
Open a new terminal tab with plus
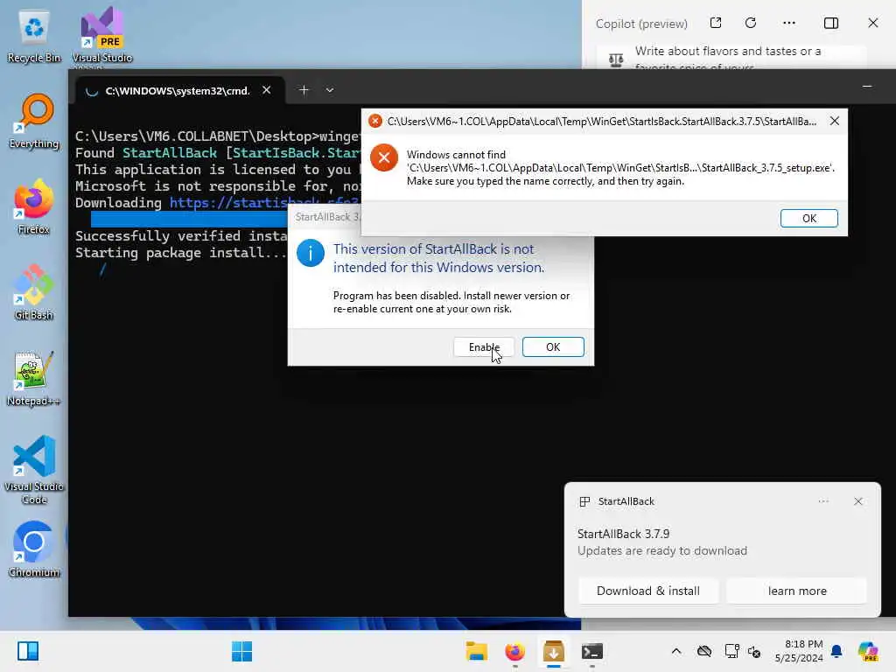point(304,90)
